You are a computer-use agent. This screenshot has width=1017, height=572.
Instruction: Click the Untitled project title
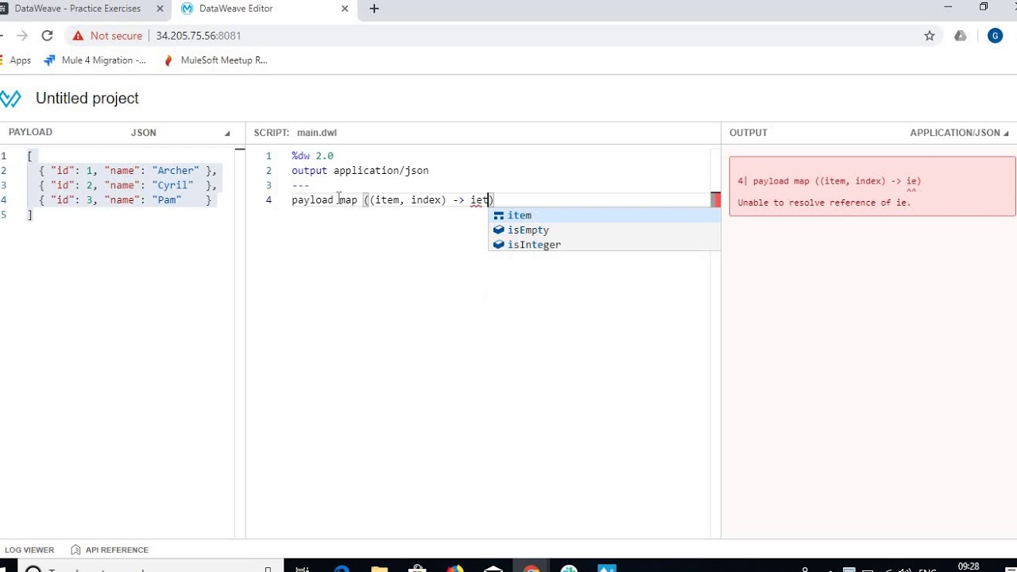point(87,99)
